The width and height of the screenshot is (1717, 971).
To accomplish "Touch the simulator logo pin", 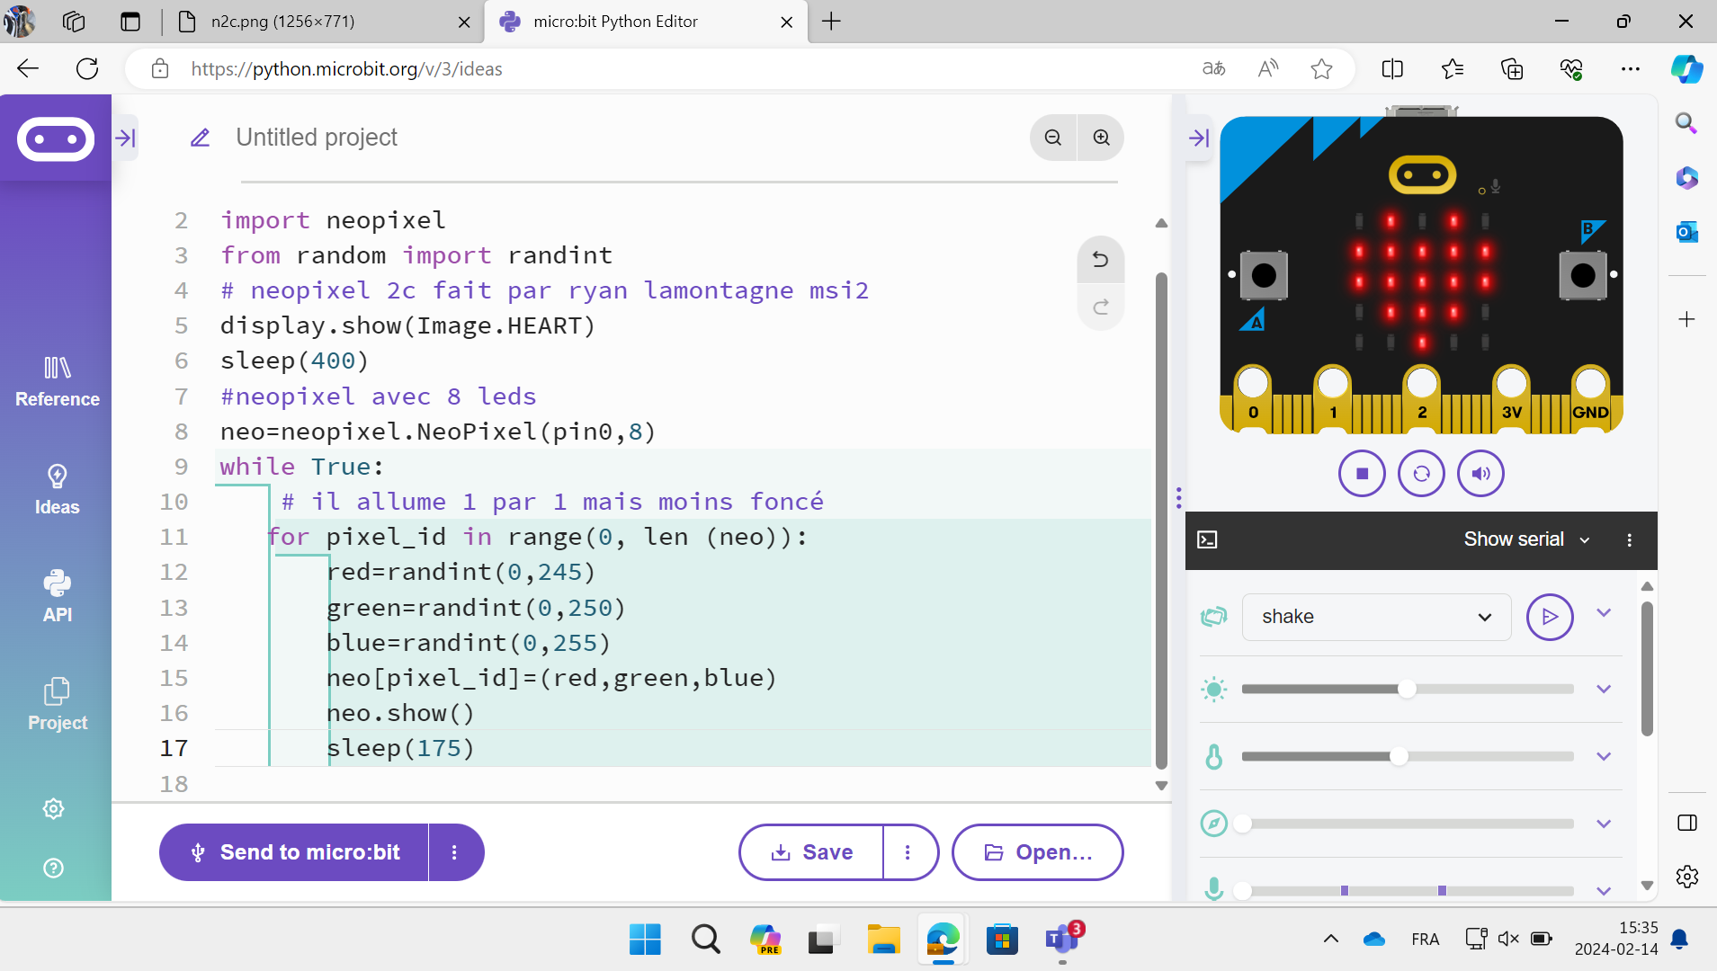I will click(1422, 174).
